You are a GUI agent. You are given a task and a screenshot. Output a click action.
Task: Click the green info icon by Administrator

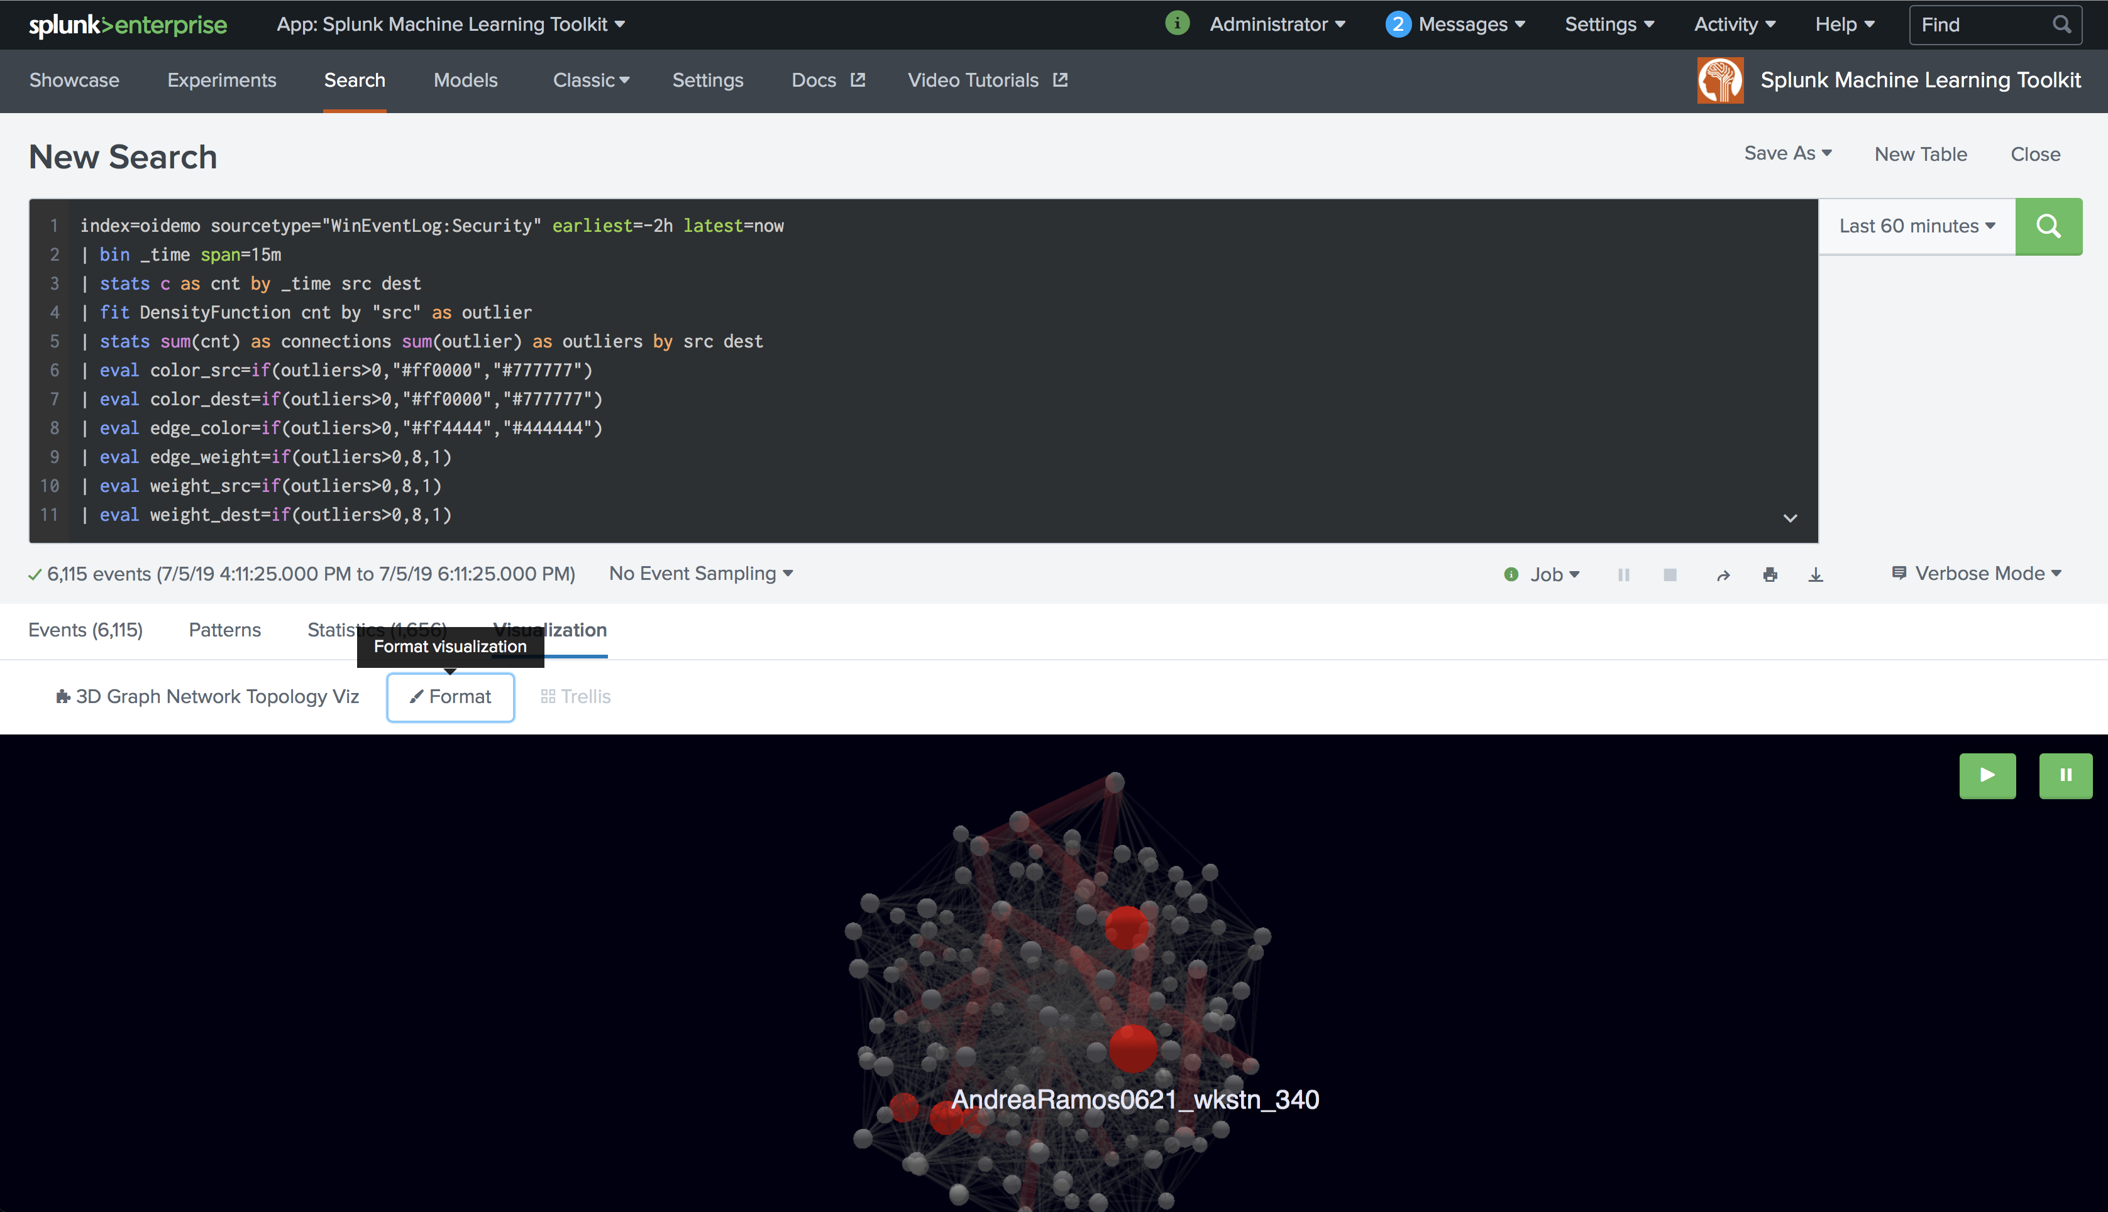coord(1177,23)
